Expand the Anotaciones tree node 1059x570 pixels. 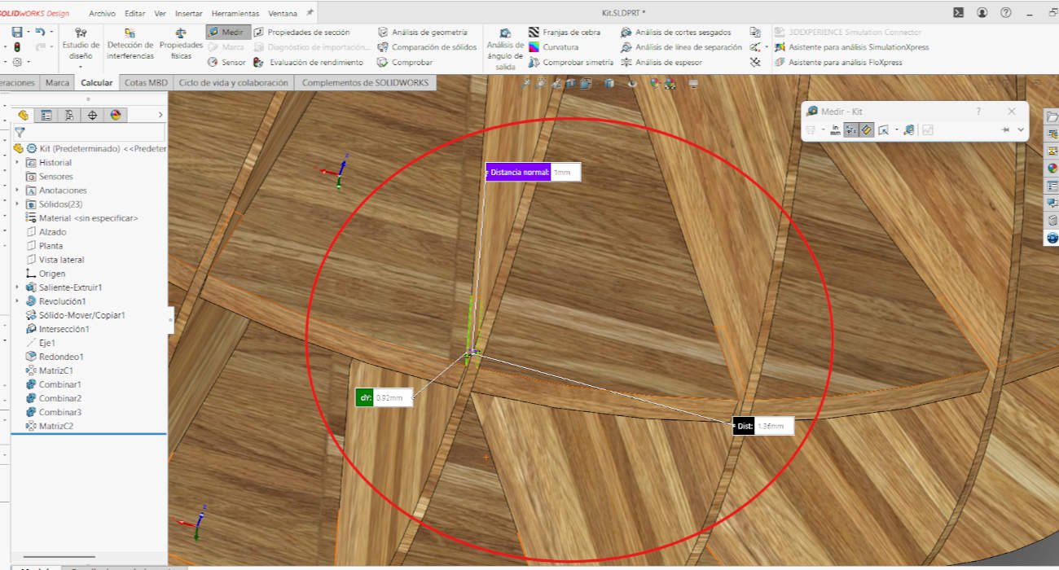17,191
